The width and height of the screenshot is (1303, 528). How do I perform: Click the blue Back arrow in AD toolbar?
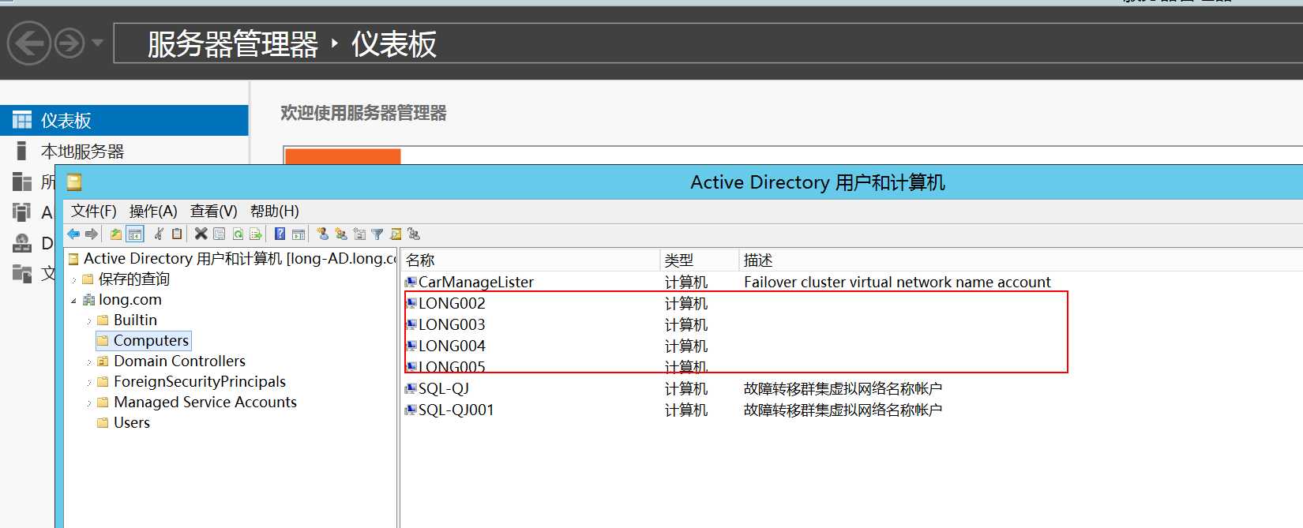pyautogui.click(x=73, y=234)
